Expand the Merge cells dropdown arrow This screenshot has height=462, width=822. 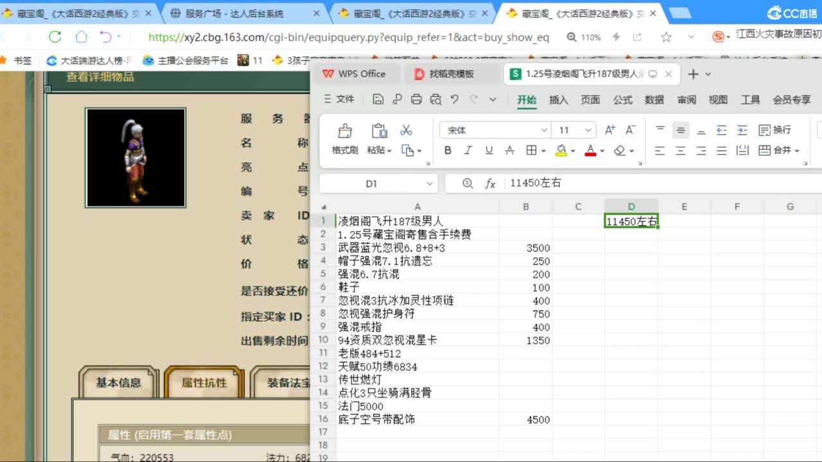(x=797, y=151)
